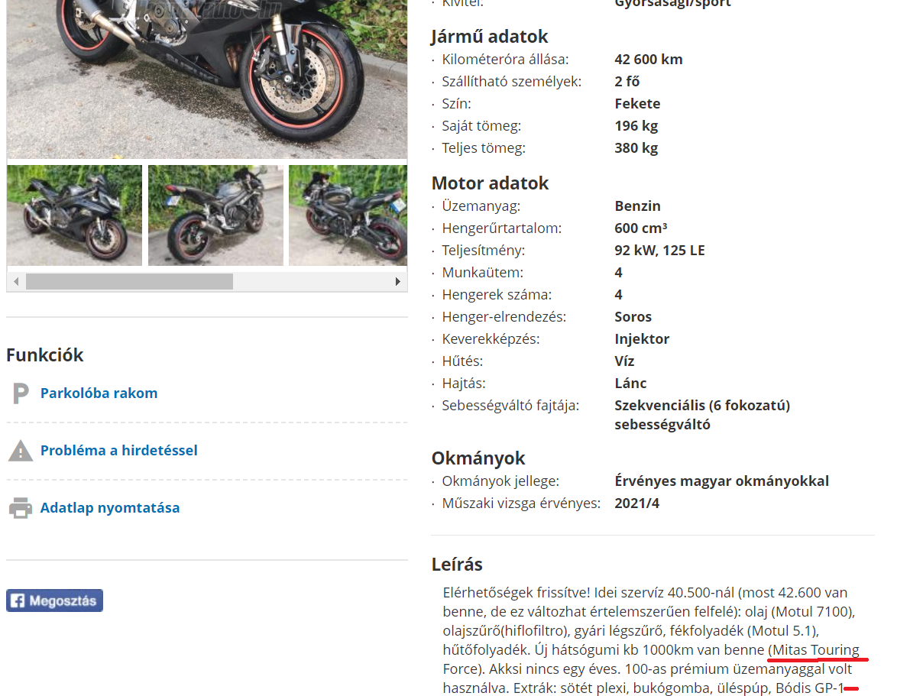The height and width of the screenshot is (696, 897).
Task: Click the Leírás description text
Action: pyautogui.click(x=651, y=640)
